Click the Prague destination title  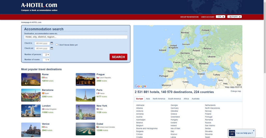101,74
